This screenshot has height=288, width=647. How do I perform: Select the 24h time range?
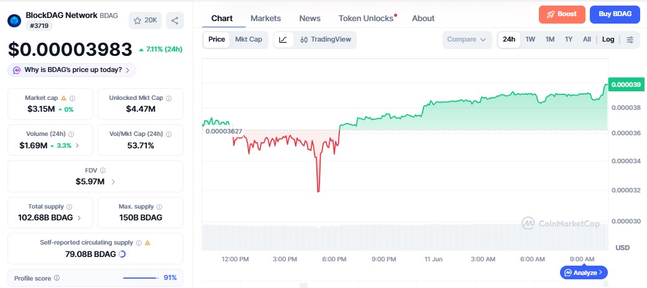[509, 40]
